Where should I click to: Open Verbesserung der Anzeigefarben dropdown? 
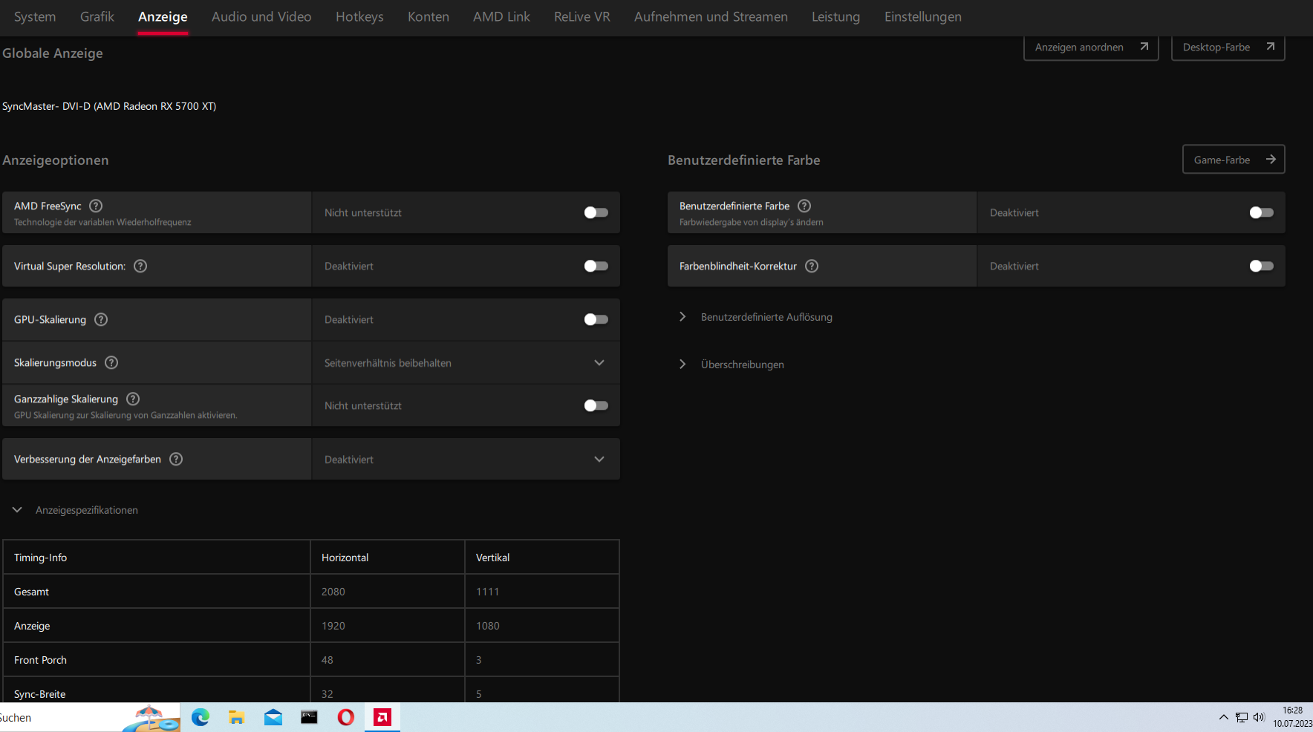point(466,459)
